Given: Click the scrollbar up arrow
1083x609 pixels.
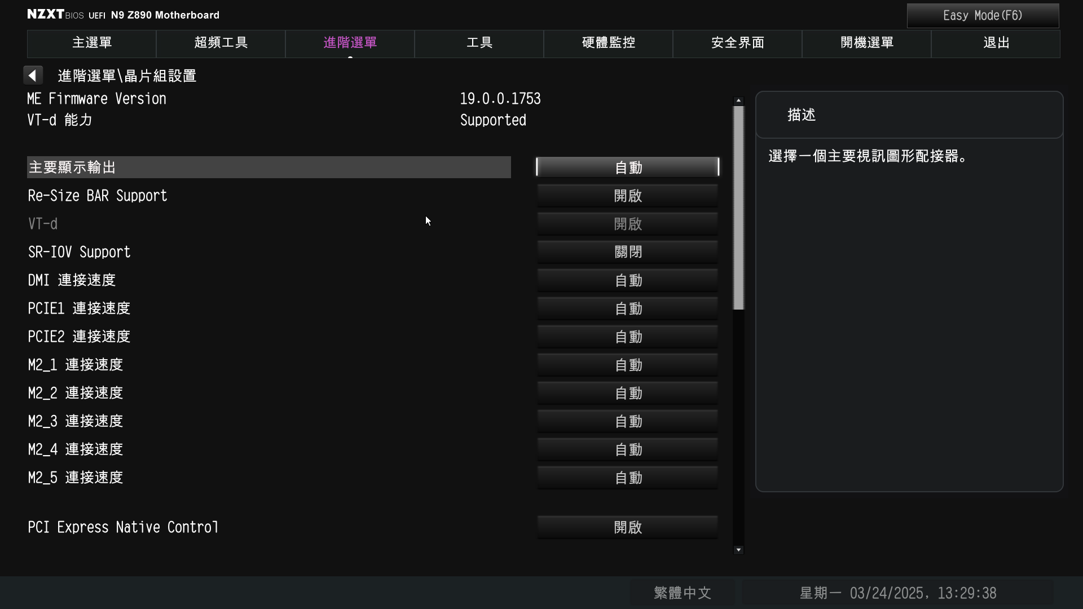Looking at the screenshot, I should pyautogui.click(x=738, y=100).
